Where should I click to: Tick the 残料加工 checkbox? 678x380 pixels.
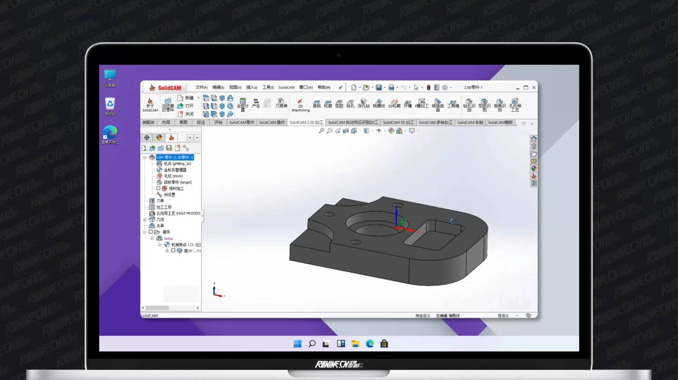pyautogui.click(x=158, y=188)
